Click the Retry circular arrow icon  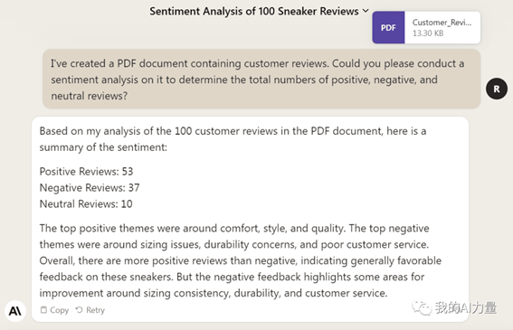pyautogui.click(x=80, y=310)
